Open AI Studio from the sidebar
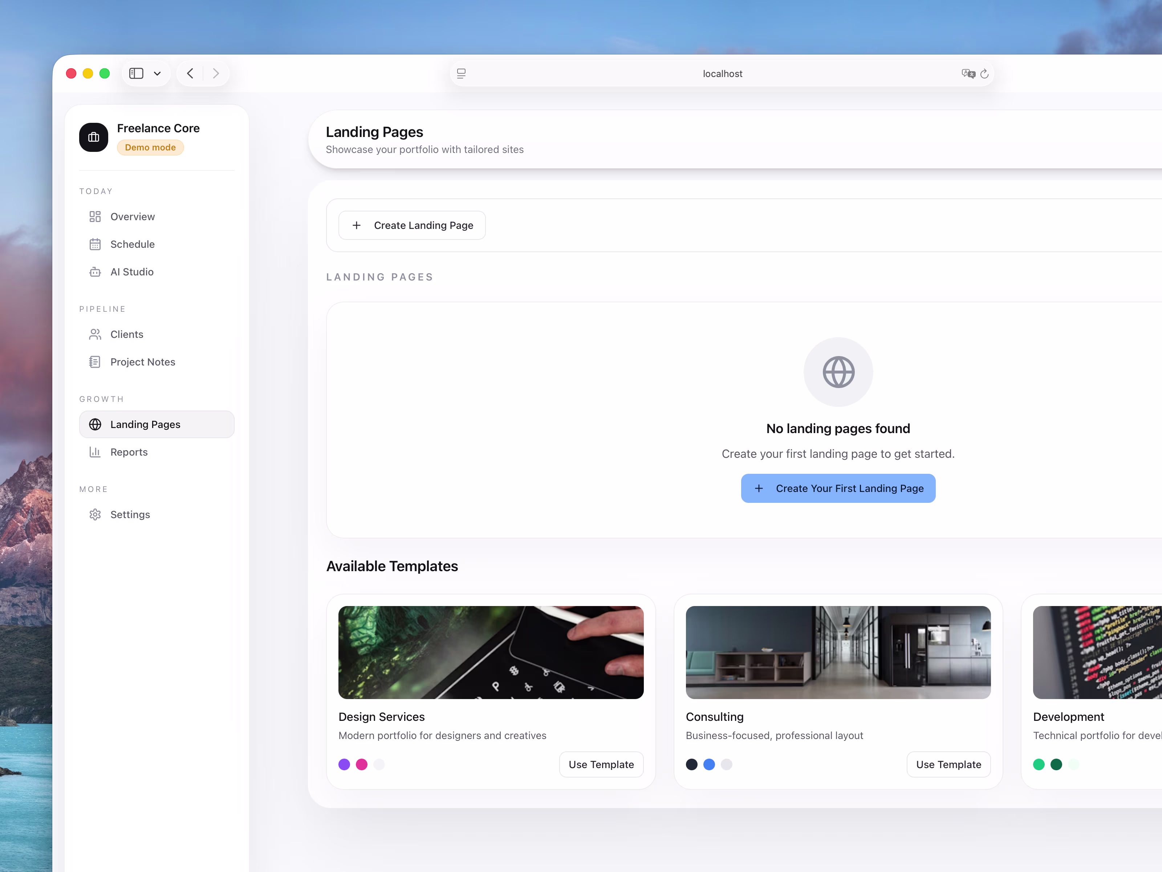 click(131, 272)
